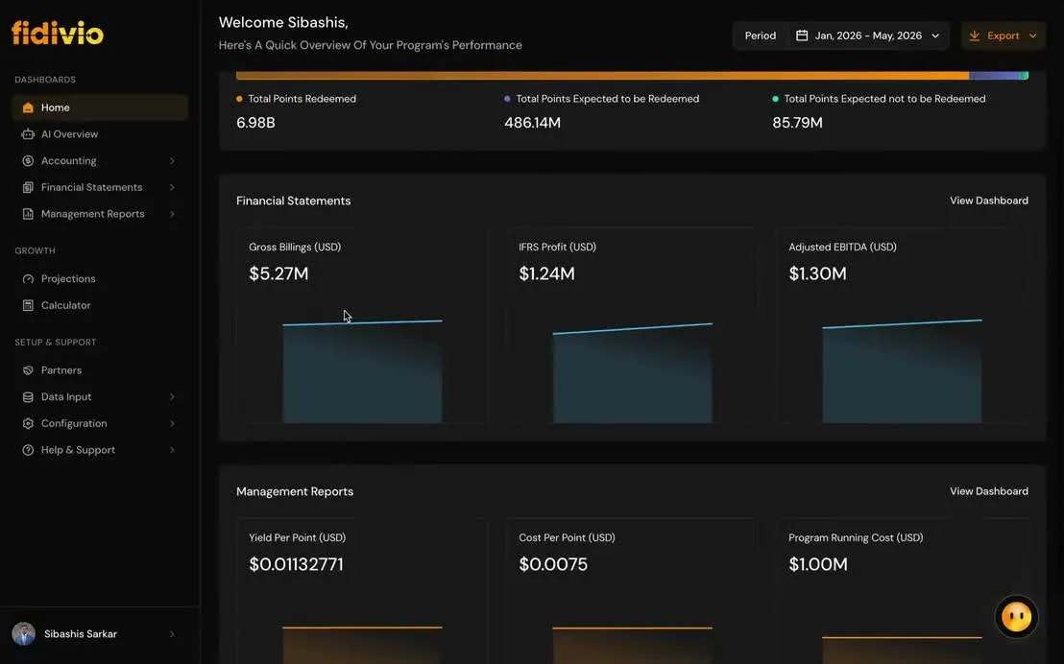Click the 6.98B points redeemed value
Image resolution: width=1064 pixels, height=664 pixels.
255,123
